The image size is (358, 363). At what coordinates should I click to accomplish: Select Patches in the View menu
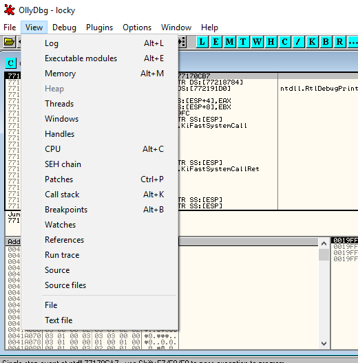click(100, 179)
